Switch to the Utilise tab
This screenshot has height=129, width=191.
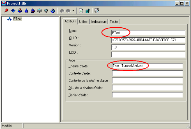click(x=83, y=21)
